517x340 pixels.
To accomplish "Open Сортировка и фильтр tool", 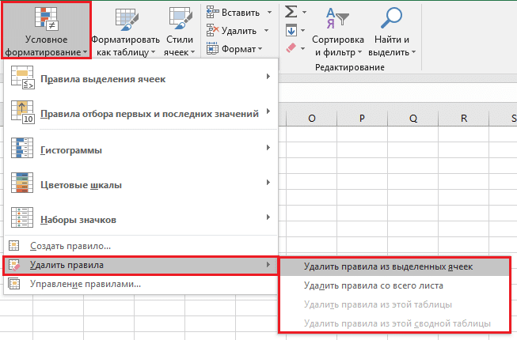I will [x=338, y=19].
